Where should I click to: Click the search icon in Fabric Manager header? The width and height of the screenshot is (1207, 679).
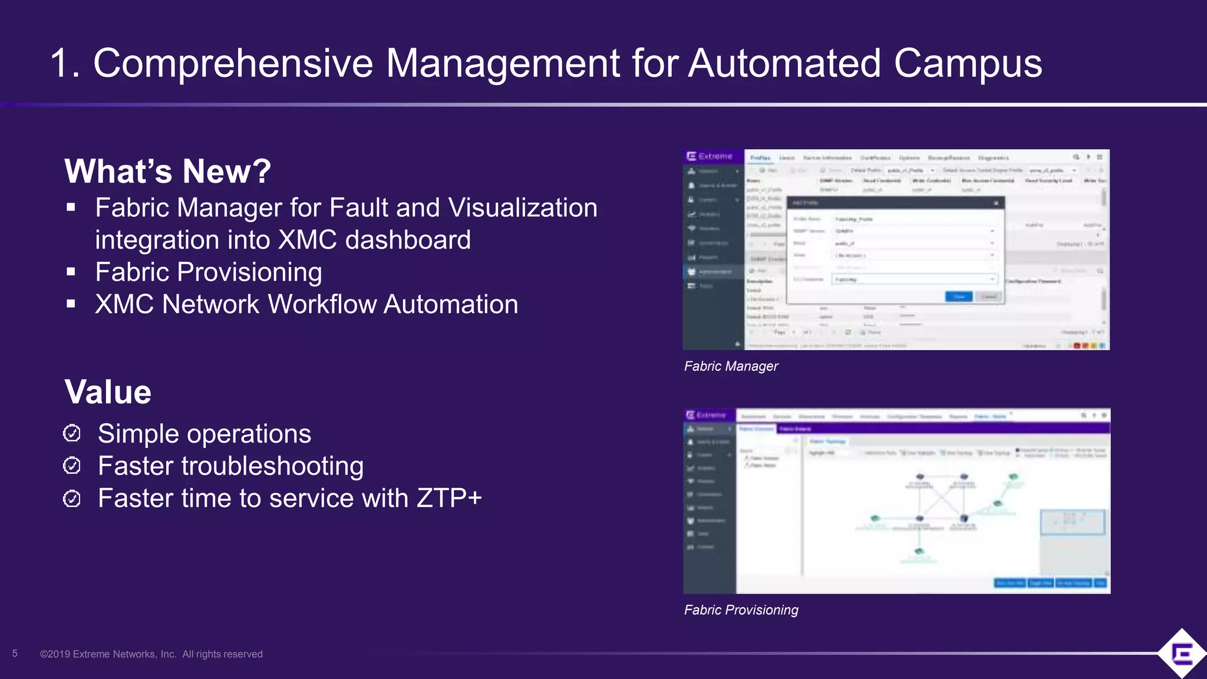(1076, 157)
